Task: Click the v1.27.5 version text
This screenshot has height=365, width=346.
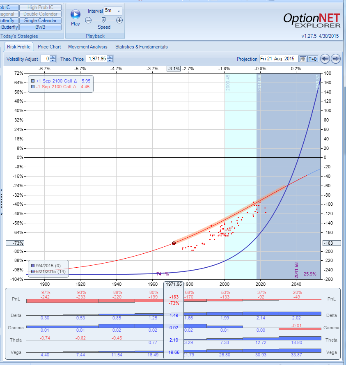Action: pos(309,36)
